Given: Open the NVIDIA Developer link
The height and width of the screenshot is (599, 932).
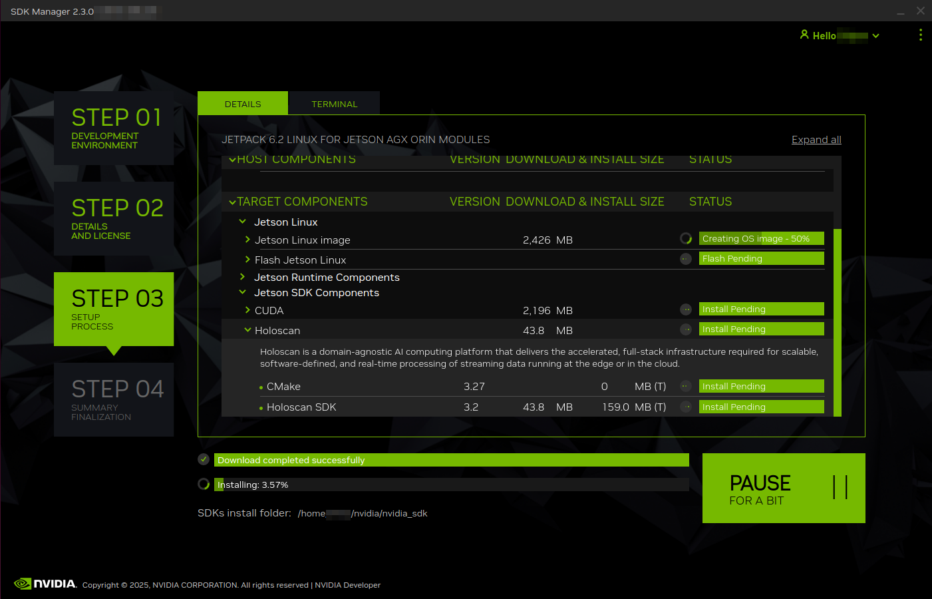Looking at the screenshot, I should pyautogui.click(x=347, y=585).
